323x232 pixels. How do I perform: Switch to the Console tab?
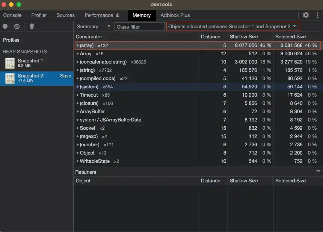pos(12,15)
